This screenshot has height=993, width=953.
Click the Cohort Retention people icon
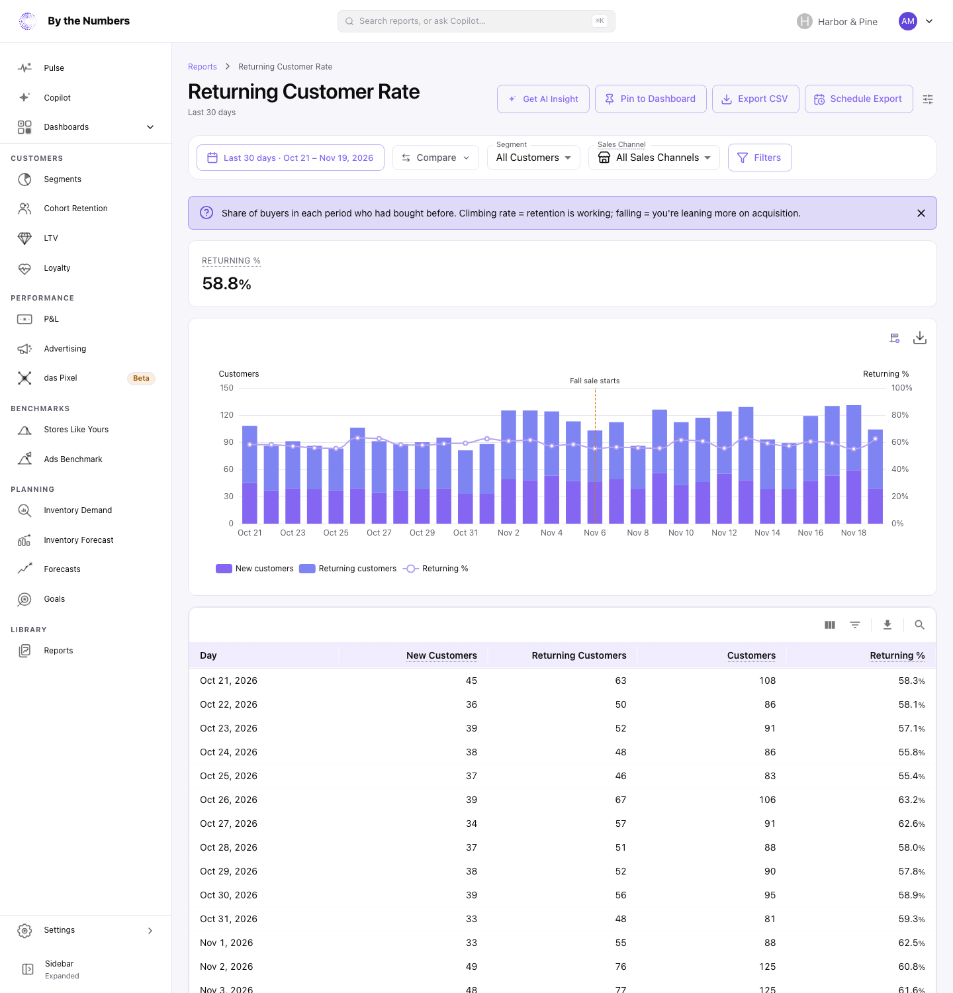click(x=24, y=209)
